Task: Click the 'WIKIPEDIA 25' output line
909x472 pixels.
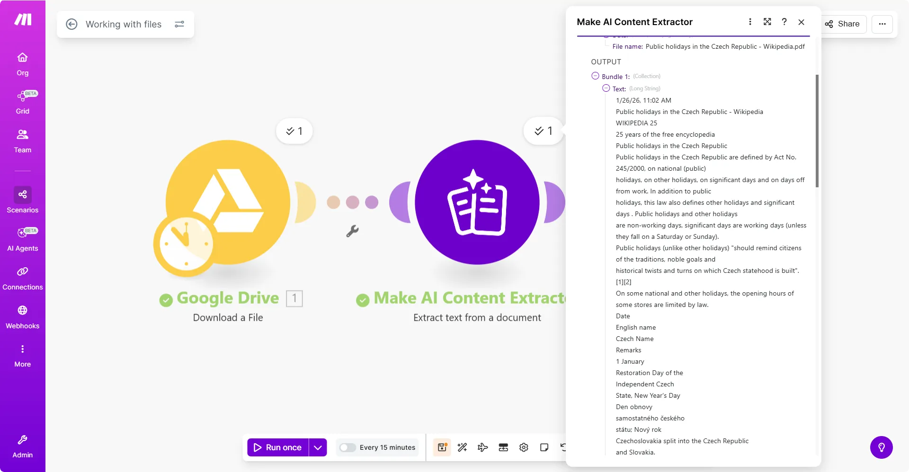Action: (636, 123)
